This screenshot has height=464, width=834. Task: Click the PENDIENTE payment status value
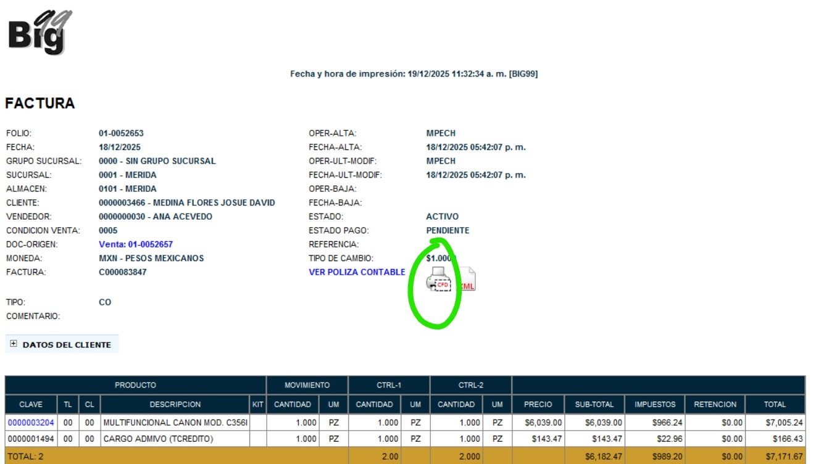[448, 231]
